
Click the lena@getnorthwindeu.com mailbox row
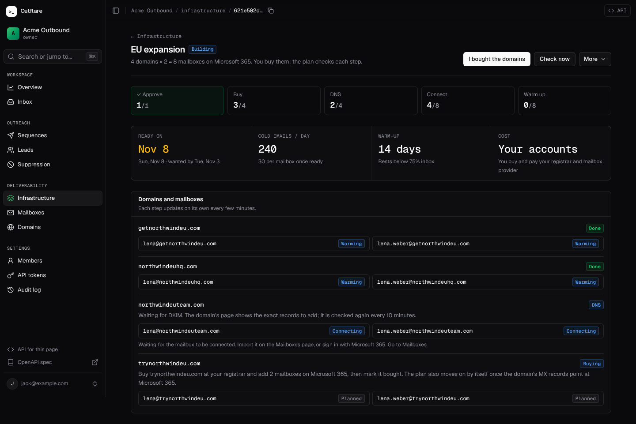pos(254,244)
